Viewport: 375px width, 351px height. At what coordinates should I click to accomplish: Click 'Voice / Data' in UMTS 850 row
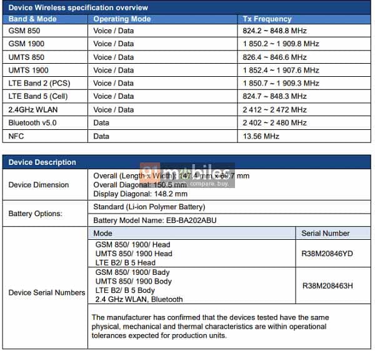[113, 57]
